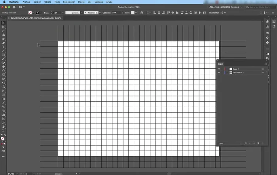Click the fill color swatch in control bar
This screenshot has width=277, height=175.
(30, 13)
